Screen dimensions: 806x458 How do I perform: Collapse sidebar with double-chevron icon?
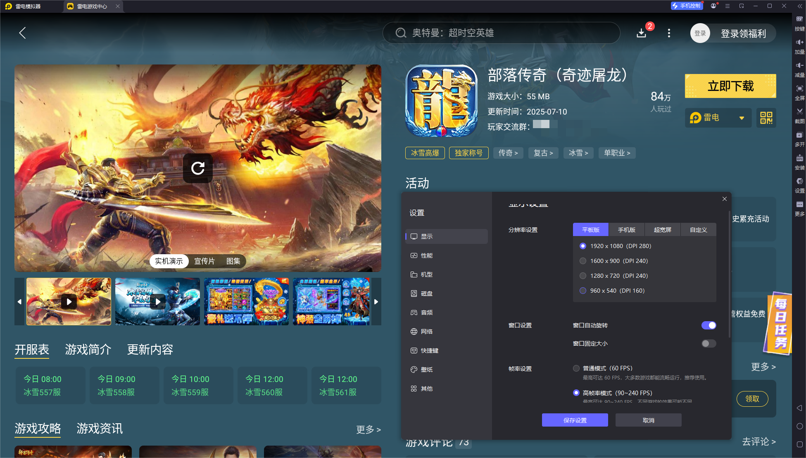click(799, 6)
